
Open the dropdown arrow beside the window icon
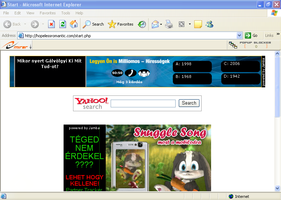click(190, 24)
